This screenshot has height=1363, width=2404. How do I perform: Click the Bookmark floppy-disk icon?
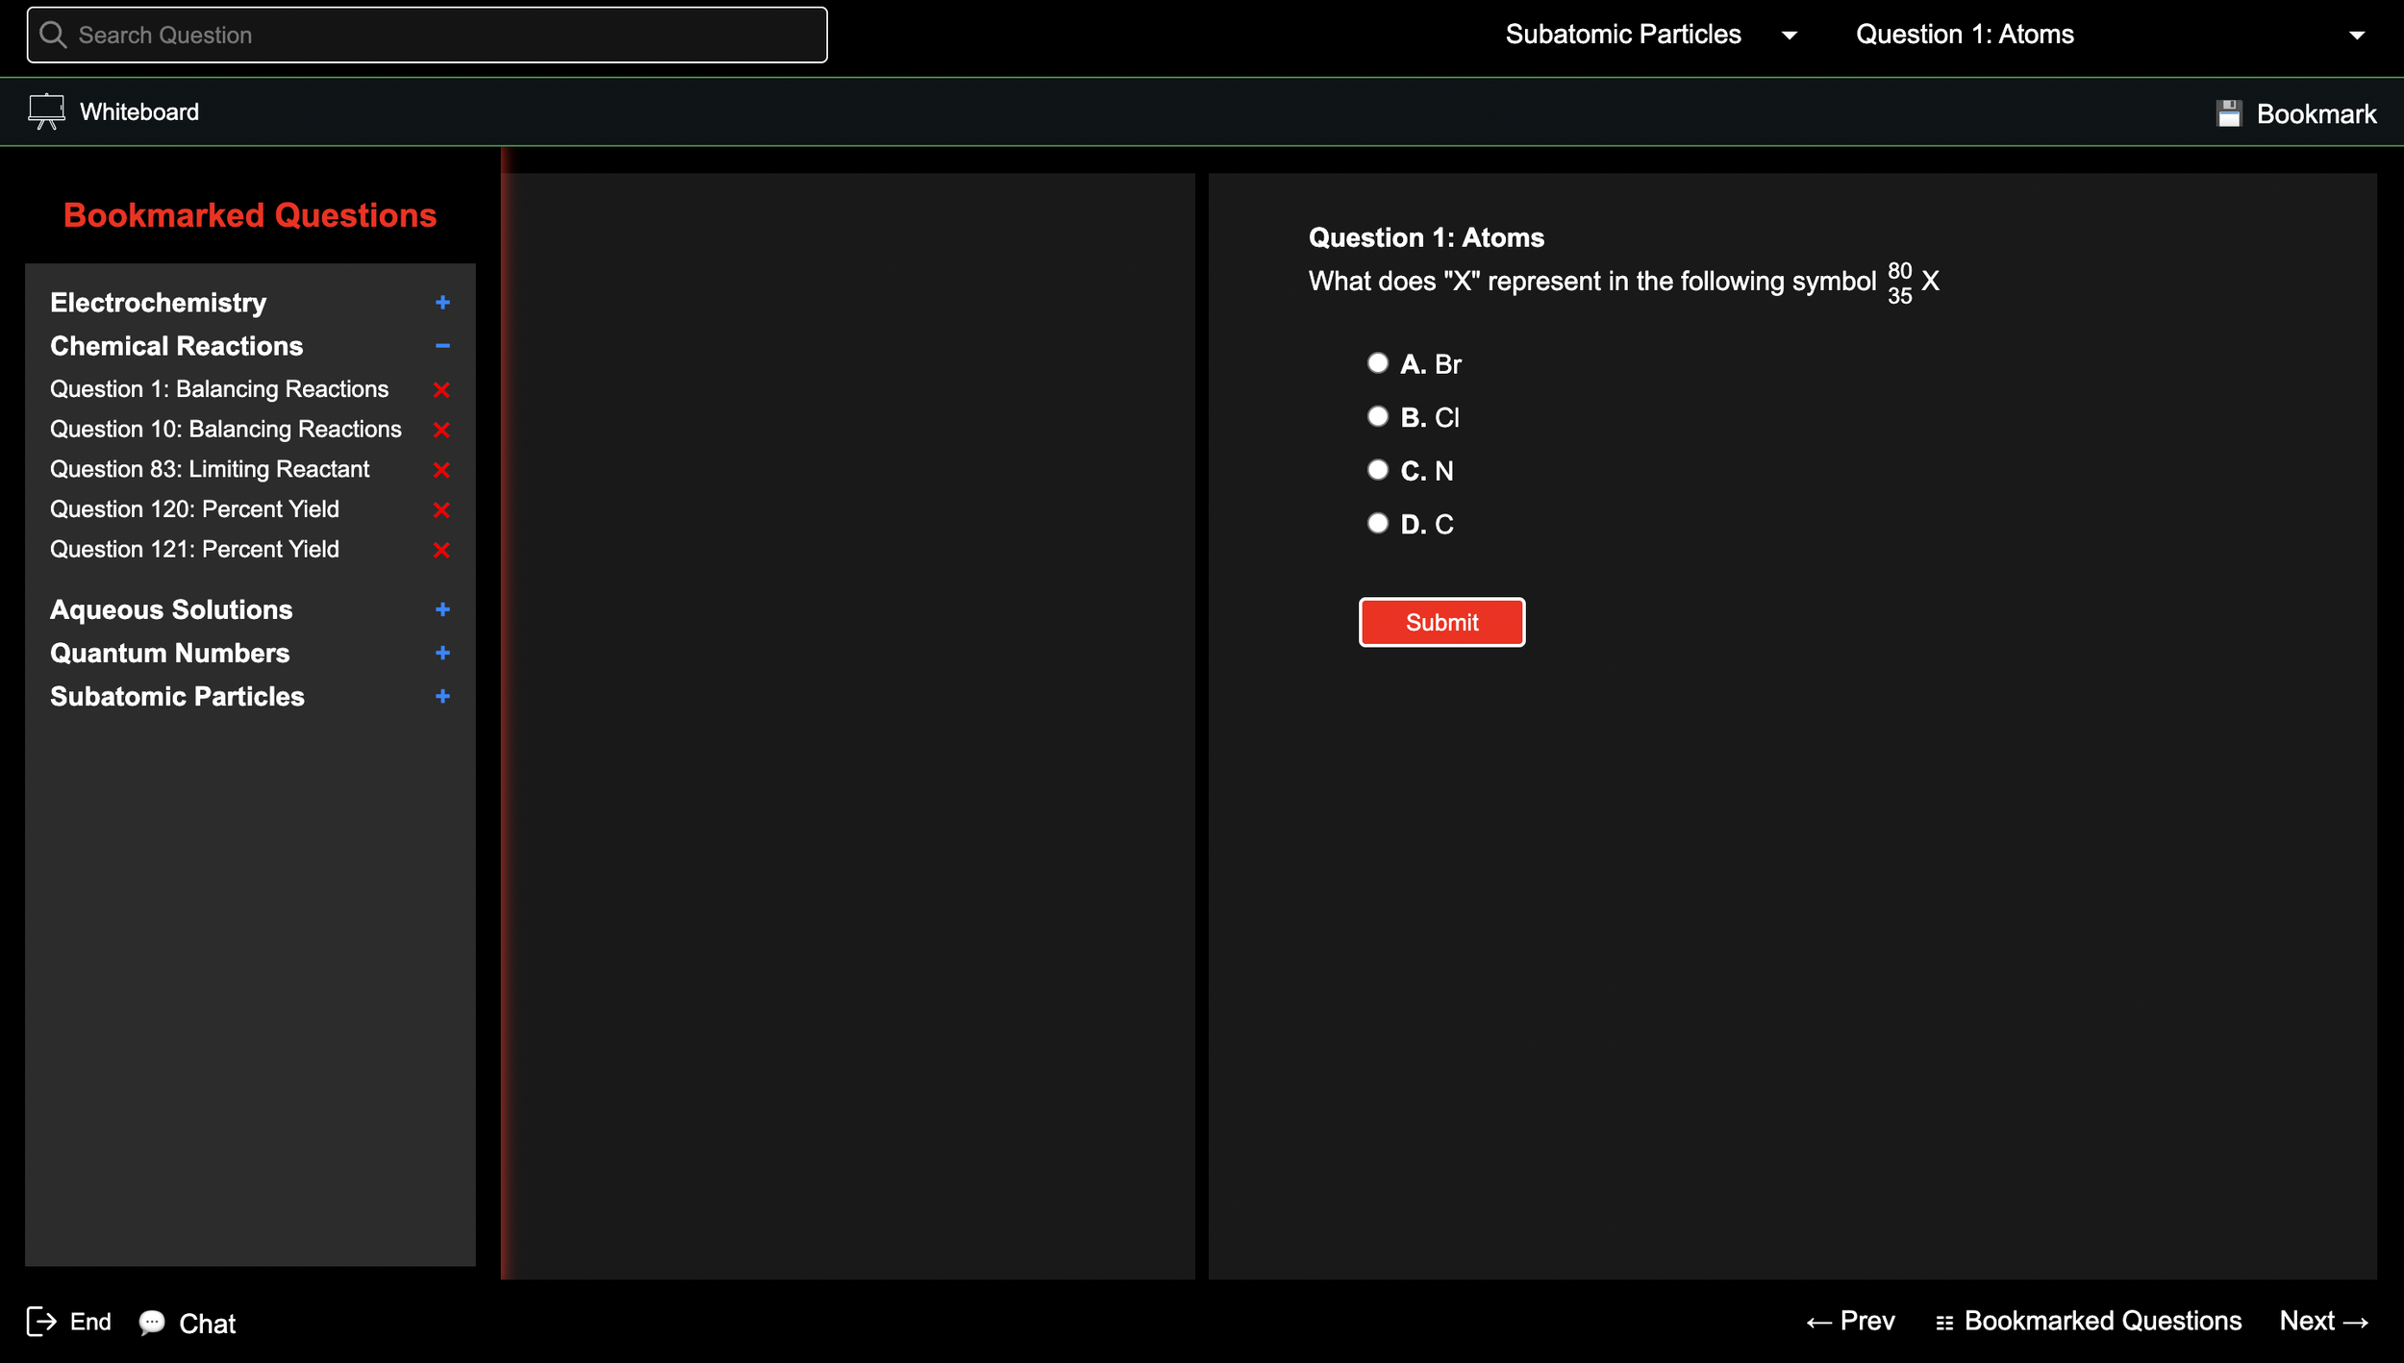pyautogui.click(x=2228, y=113)
